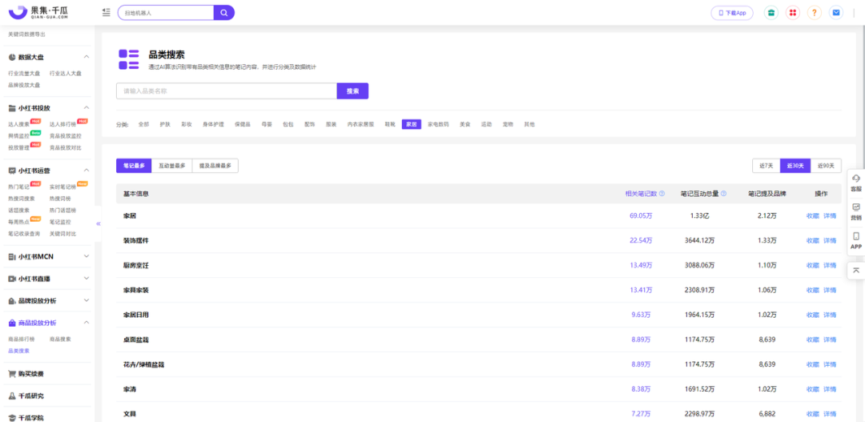
Task: Open the blue envelope messages icon
Action: point(836,13)
